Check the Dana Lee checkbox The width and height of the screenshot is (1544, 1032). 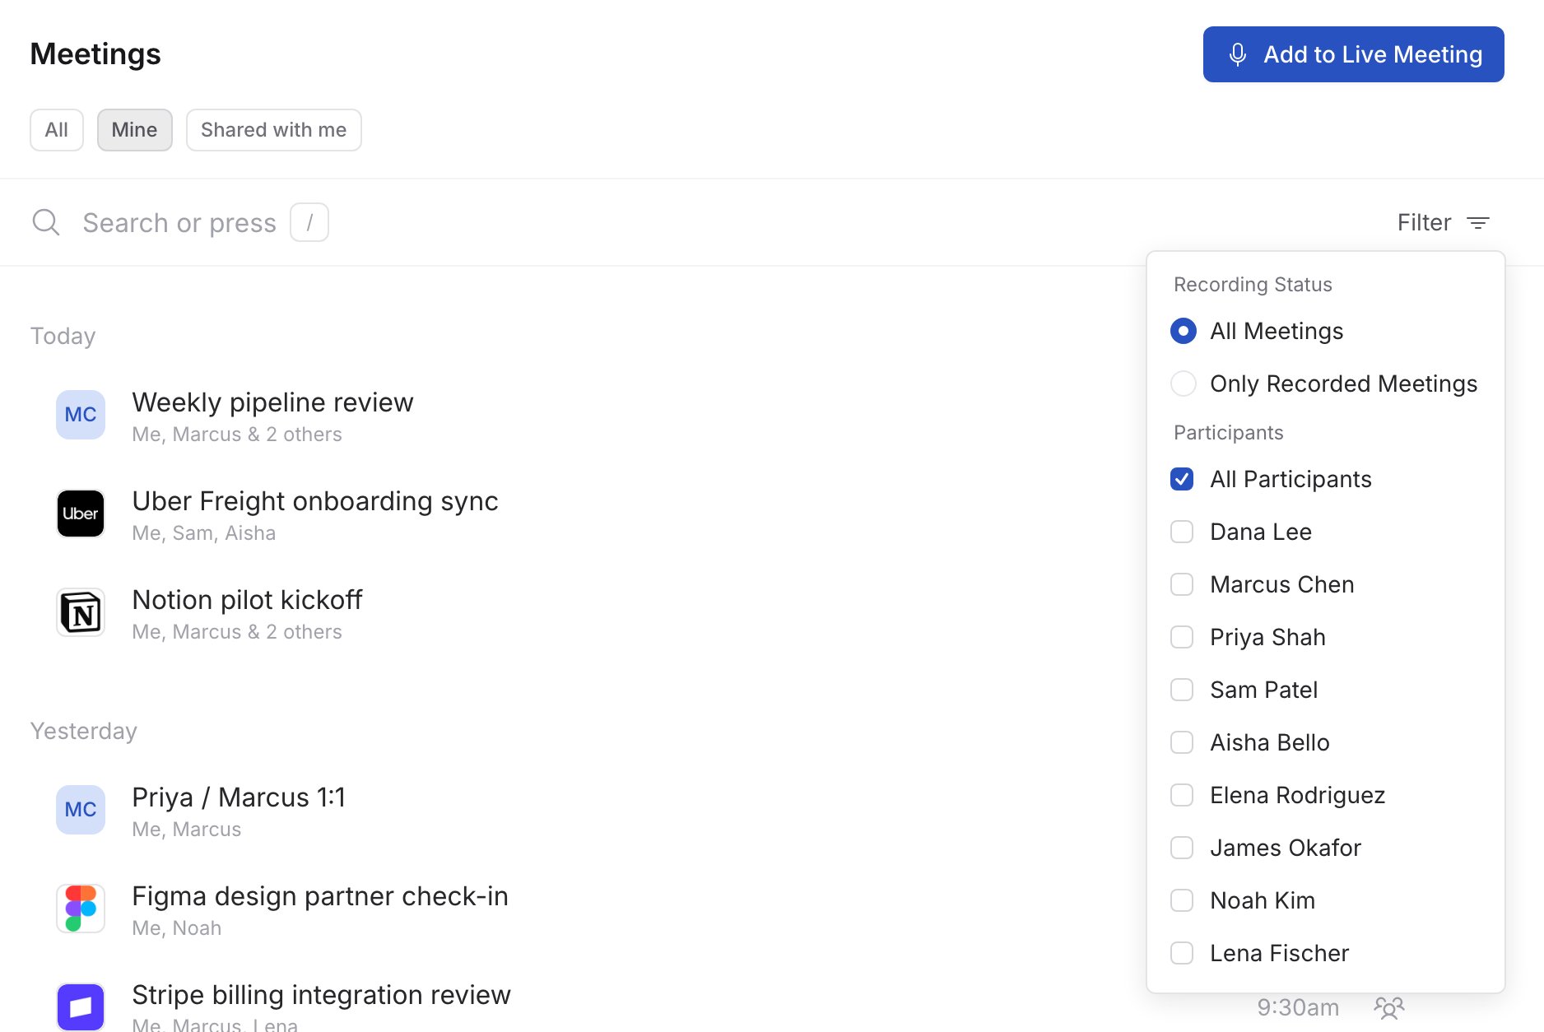pos(1182,532)
